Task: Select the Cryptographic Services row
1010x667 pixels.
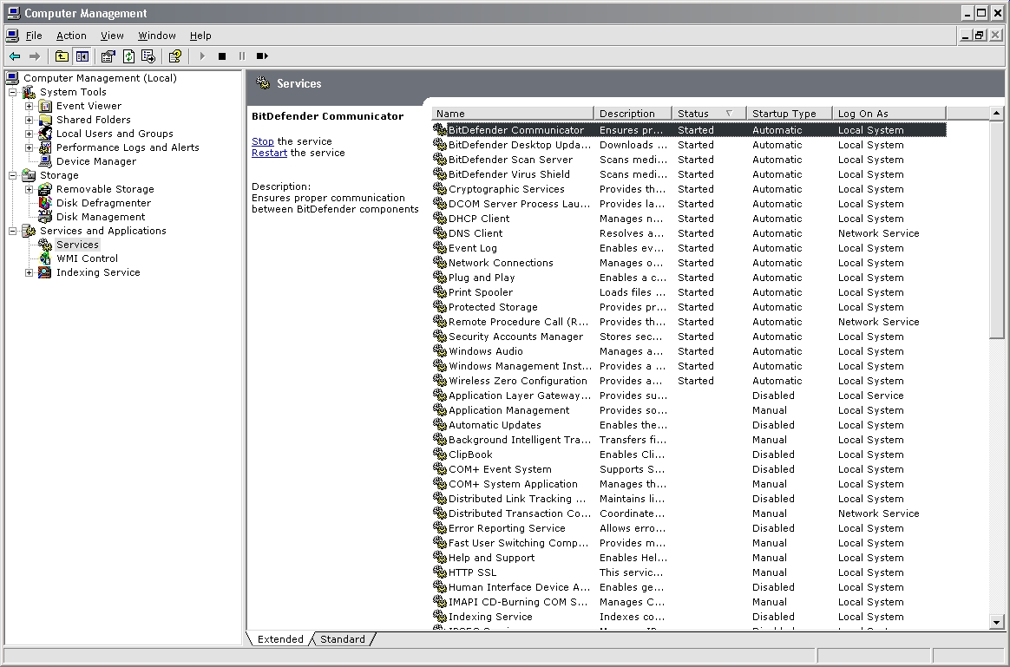Action: pos(689,189)
